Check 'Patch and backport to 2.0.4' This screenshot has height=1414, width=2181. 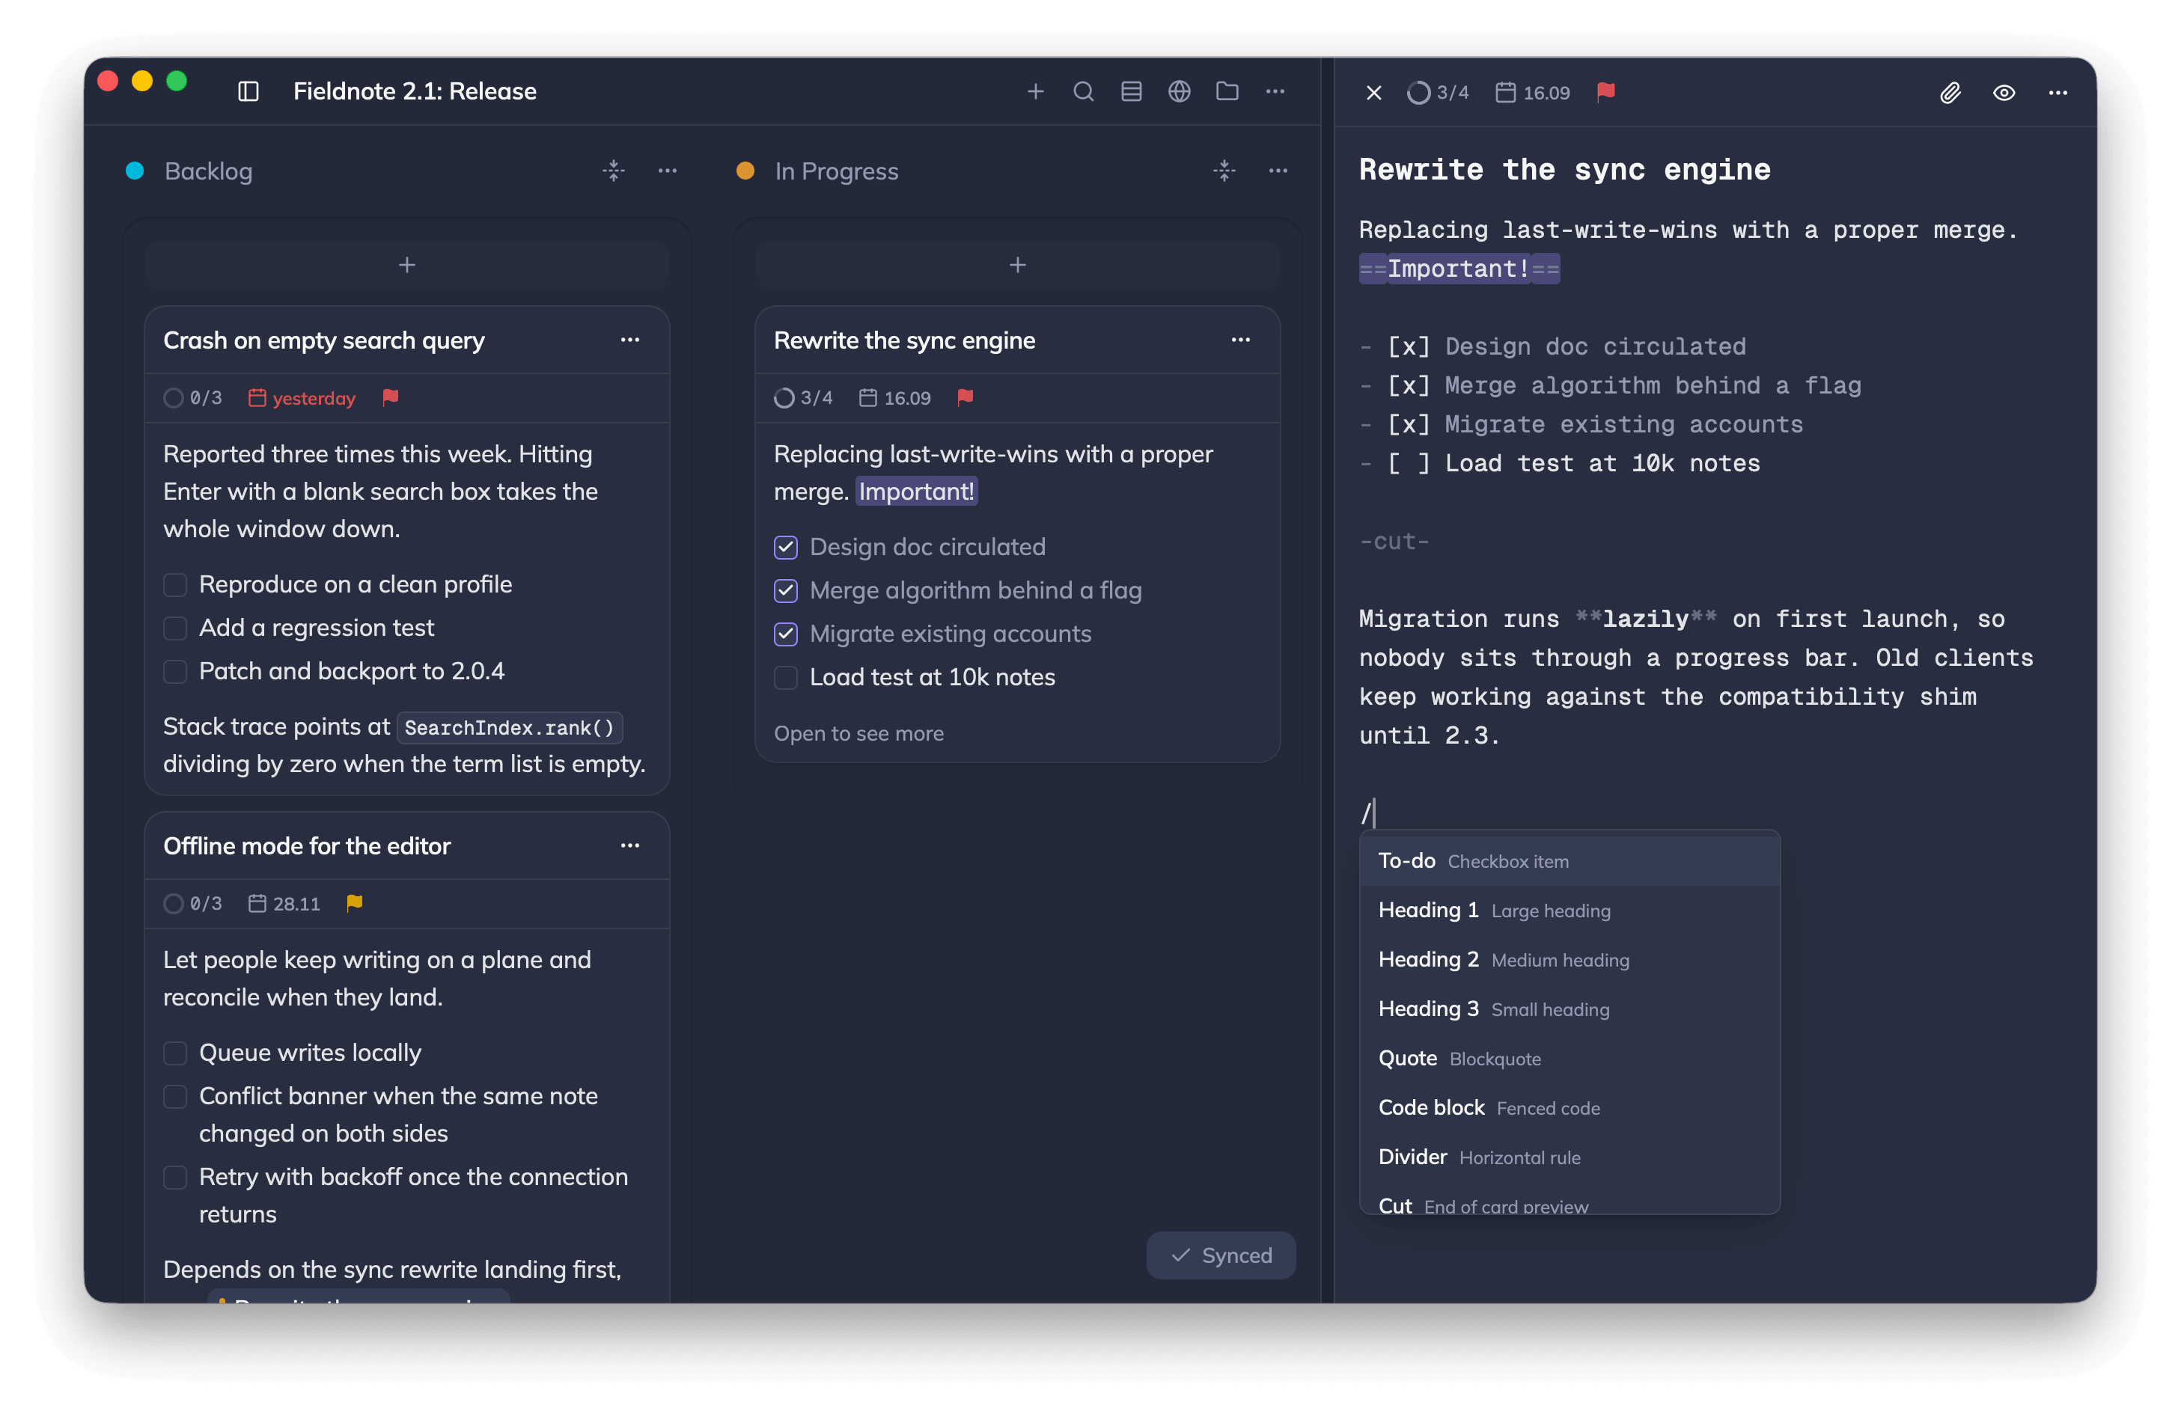(x=175, y=671)
